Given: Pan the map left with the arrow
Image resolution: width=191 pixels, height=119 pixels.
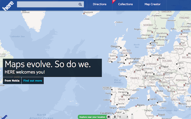Looking at the screenshot, I should coord(120,117).
